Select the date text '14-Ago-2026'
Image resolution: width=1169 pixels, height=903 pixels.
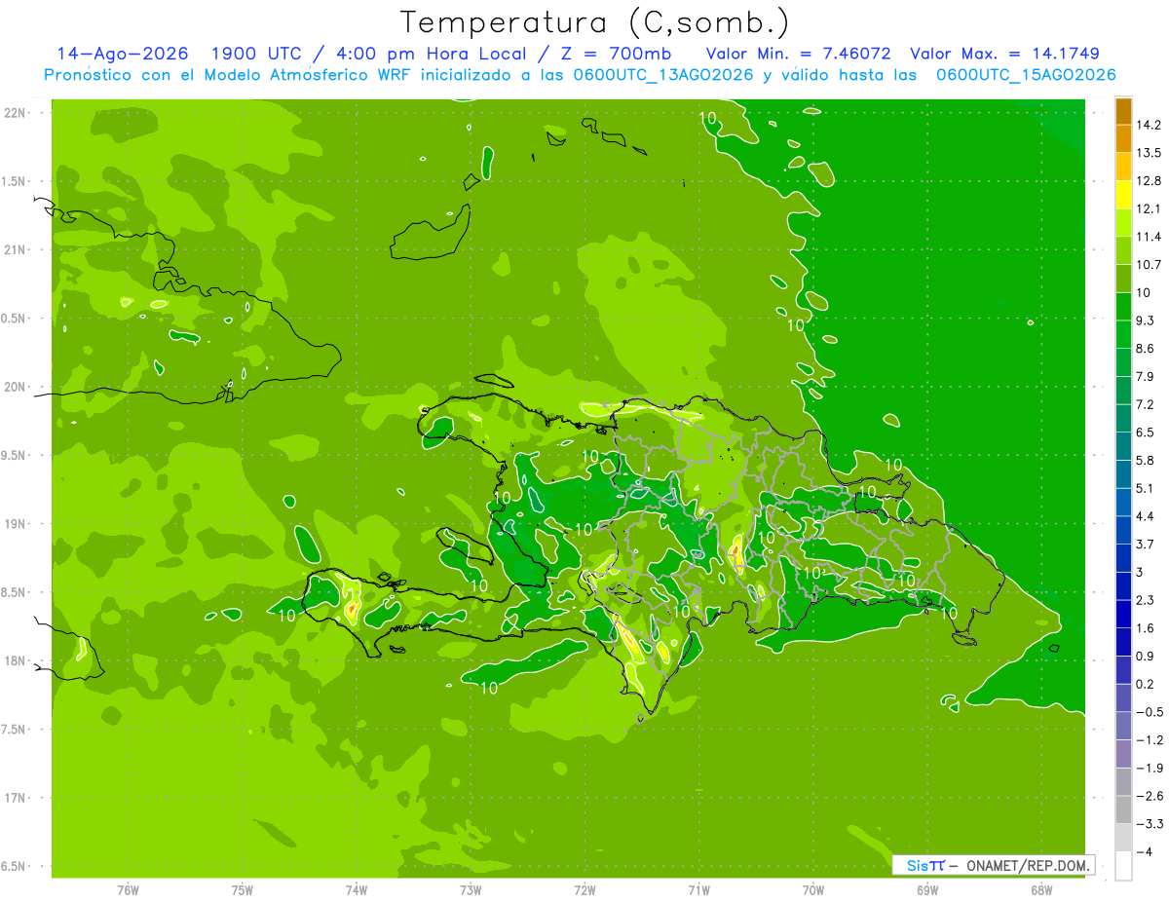tap(122, 54)
